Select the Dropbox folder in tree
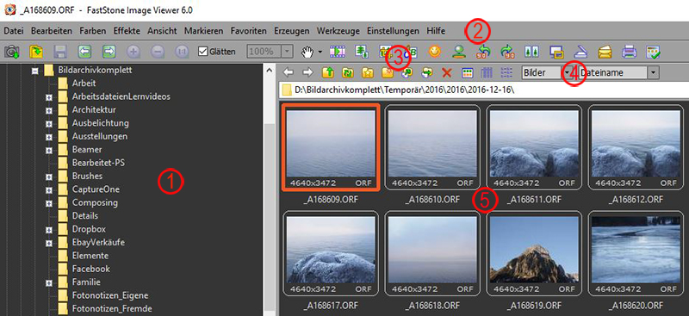This screenshot has height=316, width=689. tap(89, 229)
